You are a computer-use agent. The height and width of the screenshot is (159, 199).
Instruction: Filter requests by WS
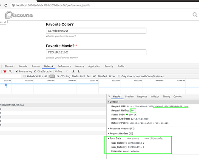coord(94,76)
